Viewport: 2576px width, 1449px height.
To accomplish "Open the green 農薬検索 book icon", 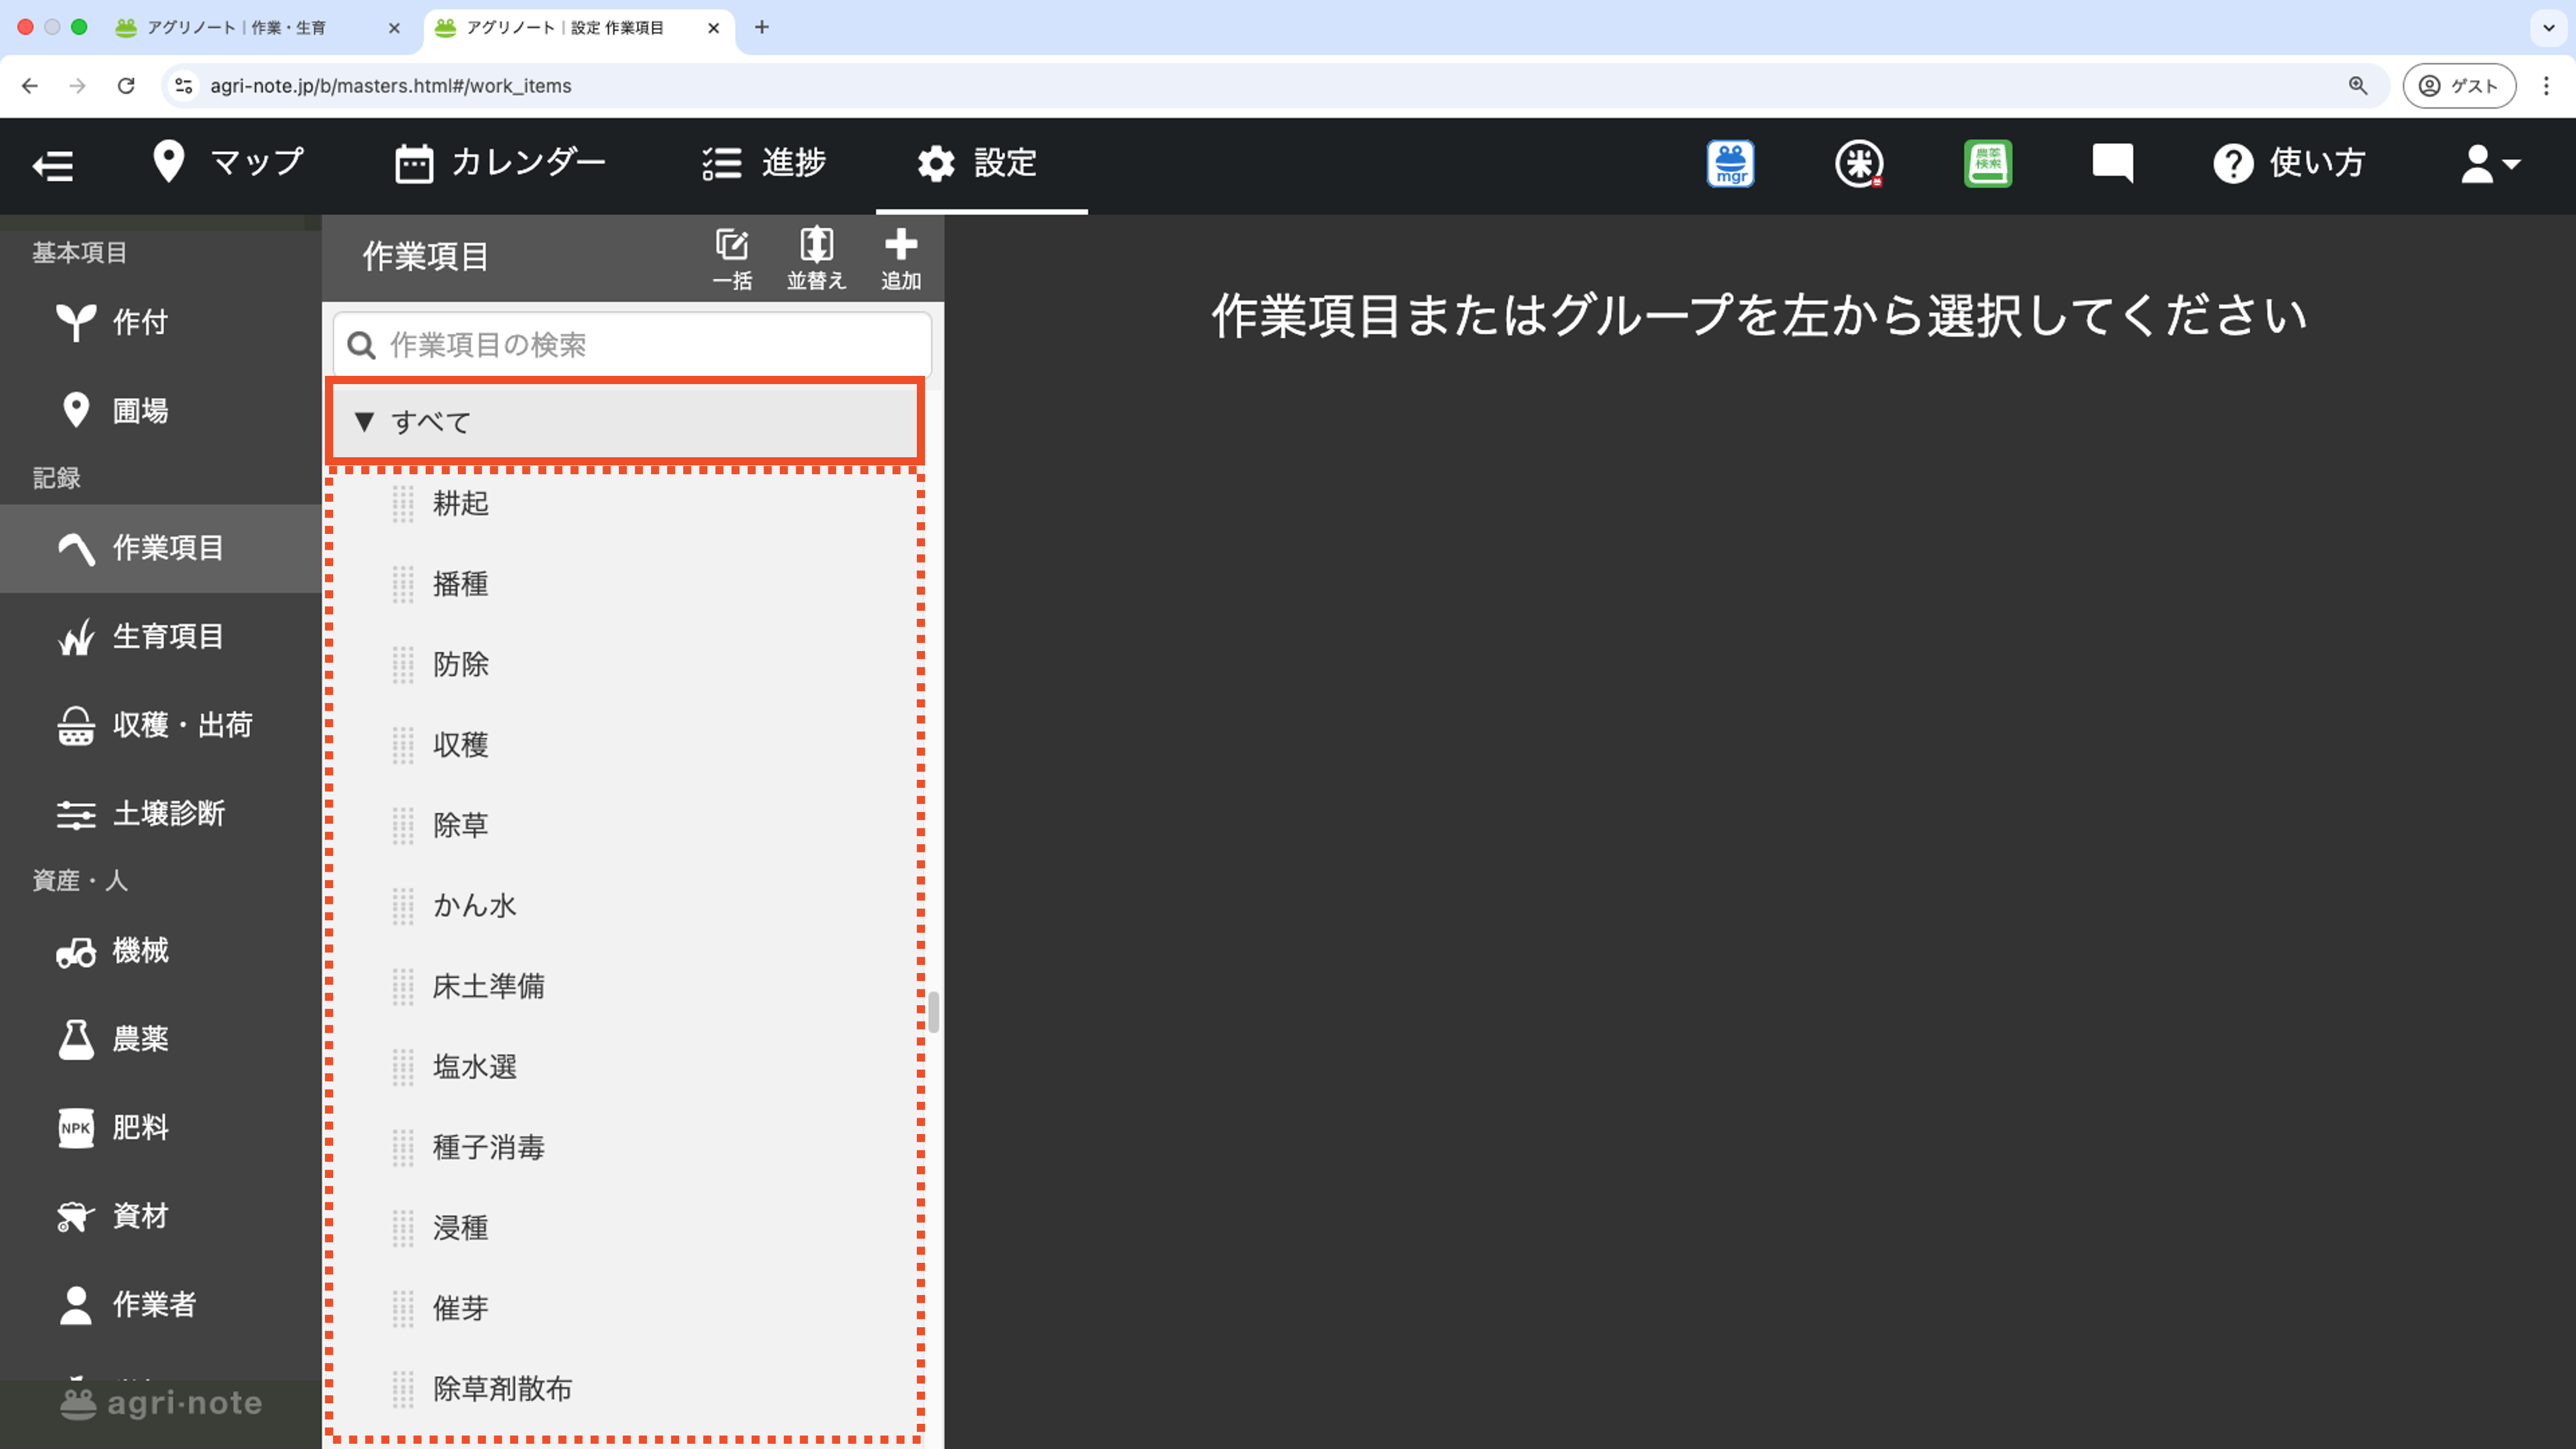I will click(x=1988, y=164).
